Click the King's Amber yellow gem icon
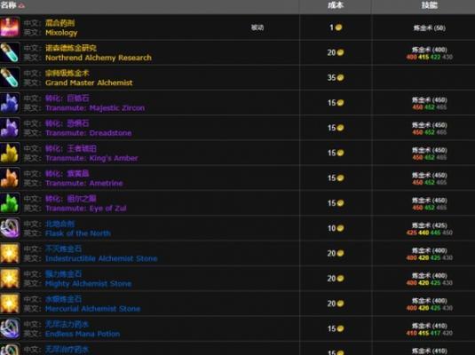This screenshot has width=475, height=355. tap(10, 153)
